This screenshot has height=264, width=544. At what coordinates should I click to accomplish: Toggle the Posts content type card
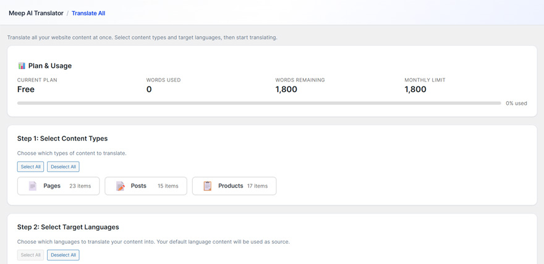pos(146,186)
